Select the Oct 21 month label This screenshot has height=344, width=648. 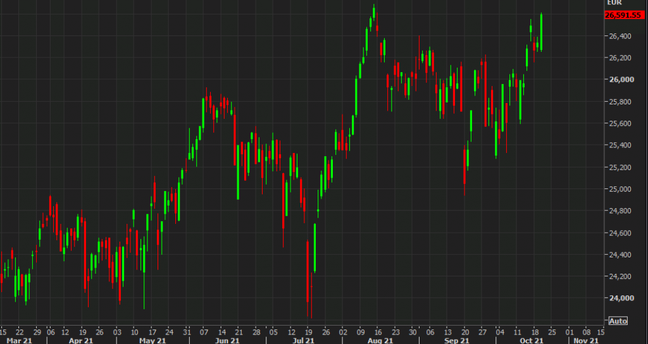point(532,341)
